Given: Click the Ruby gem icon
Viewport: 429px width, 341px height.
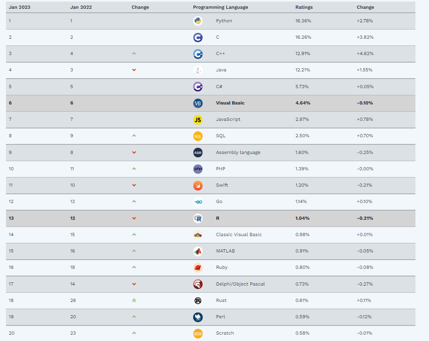Looking at the screenshot, I should [x=198, y=268].
